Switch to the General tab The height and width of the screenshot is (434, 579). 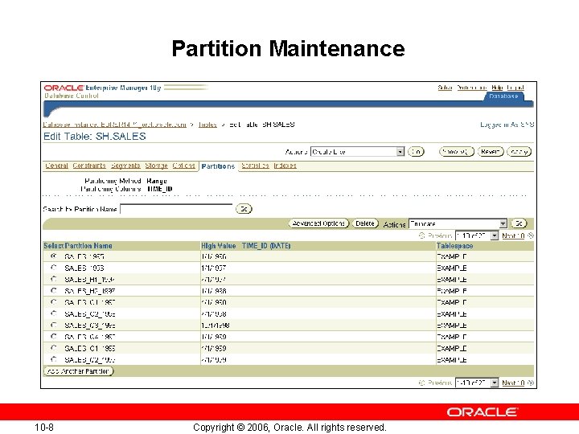point(56,166)
